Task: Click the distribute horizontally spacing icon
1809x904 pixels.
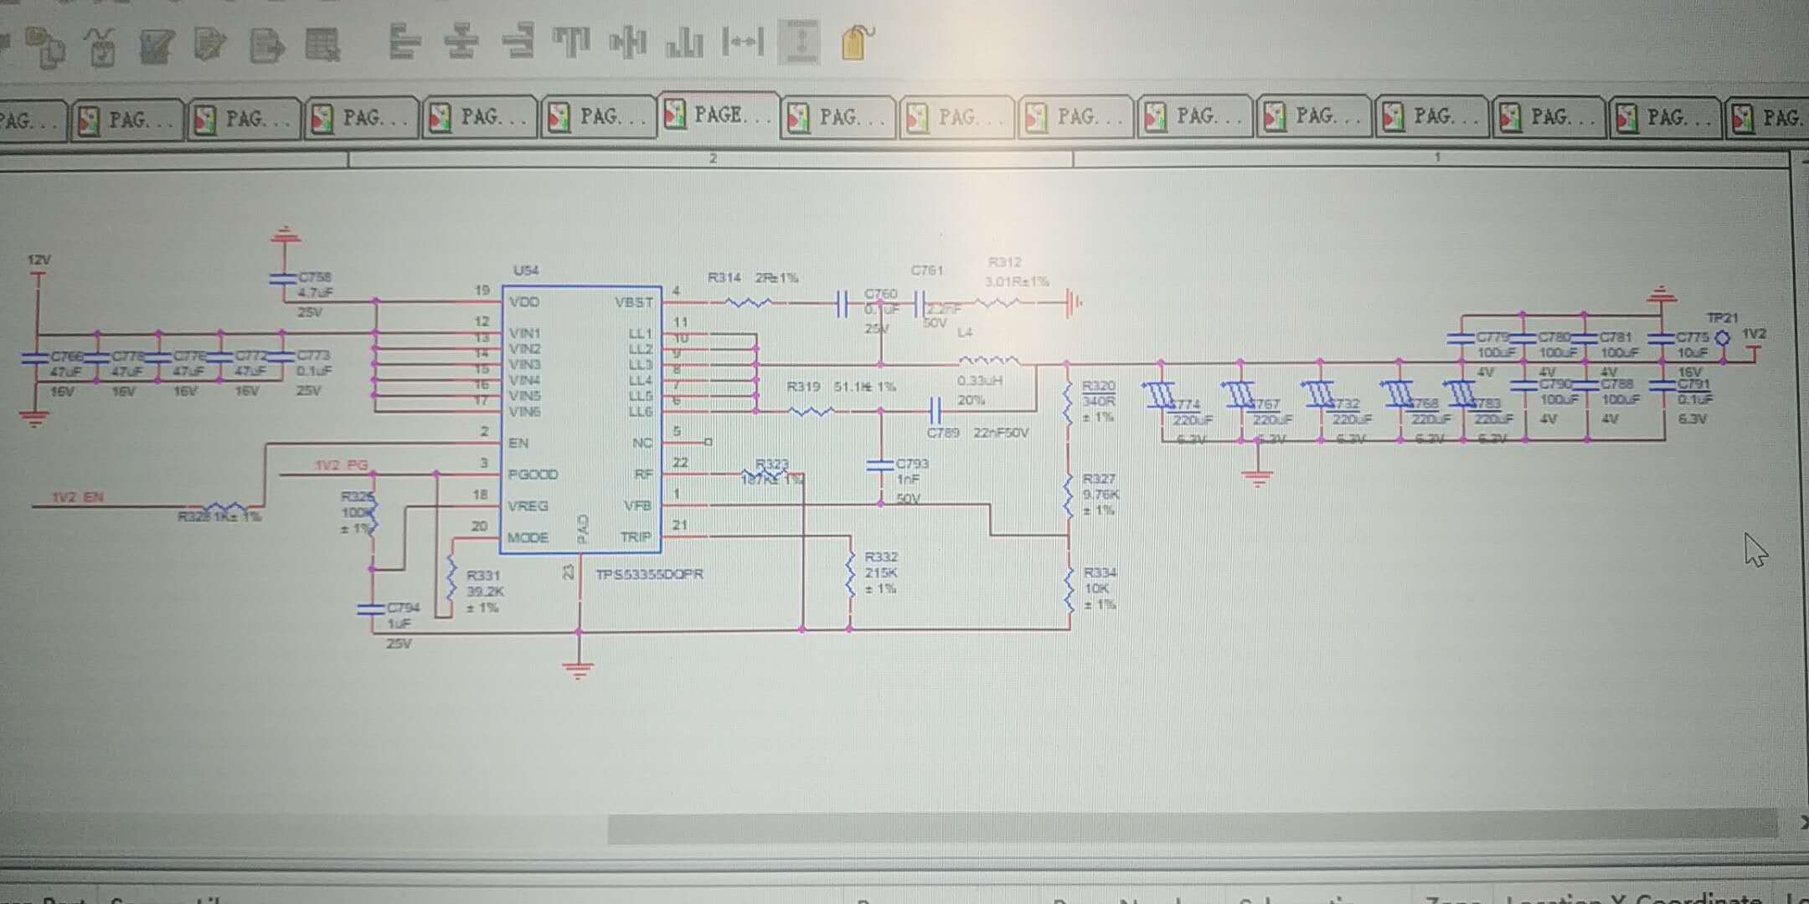Action: pyautogui.click(x=742, y=42)
